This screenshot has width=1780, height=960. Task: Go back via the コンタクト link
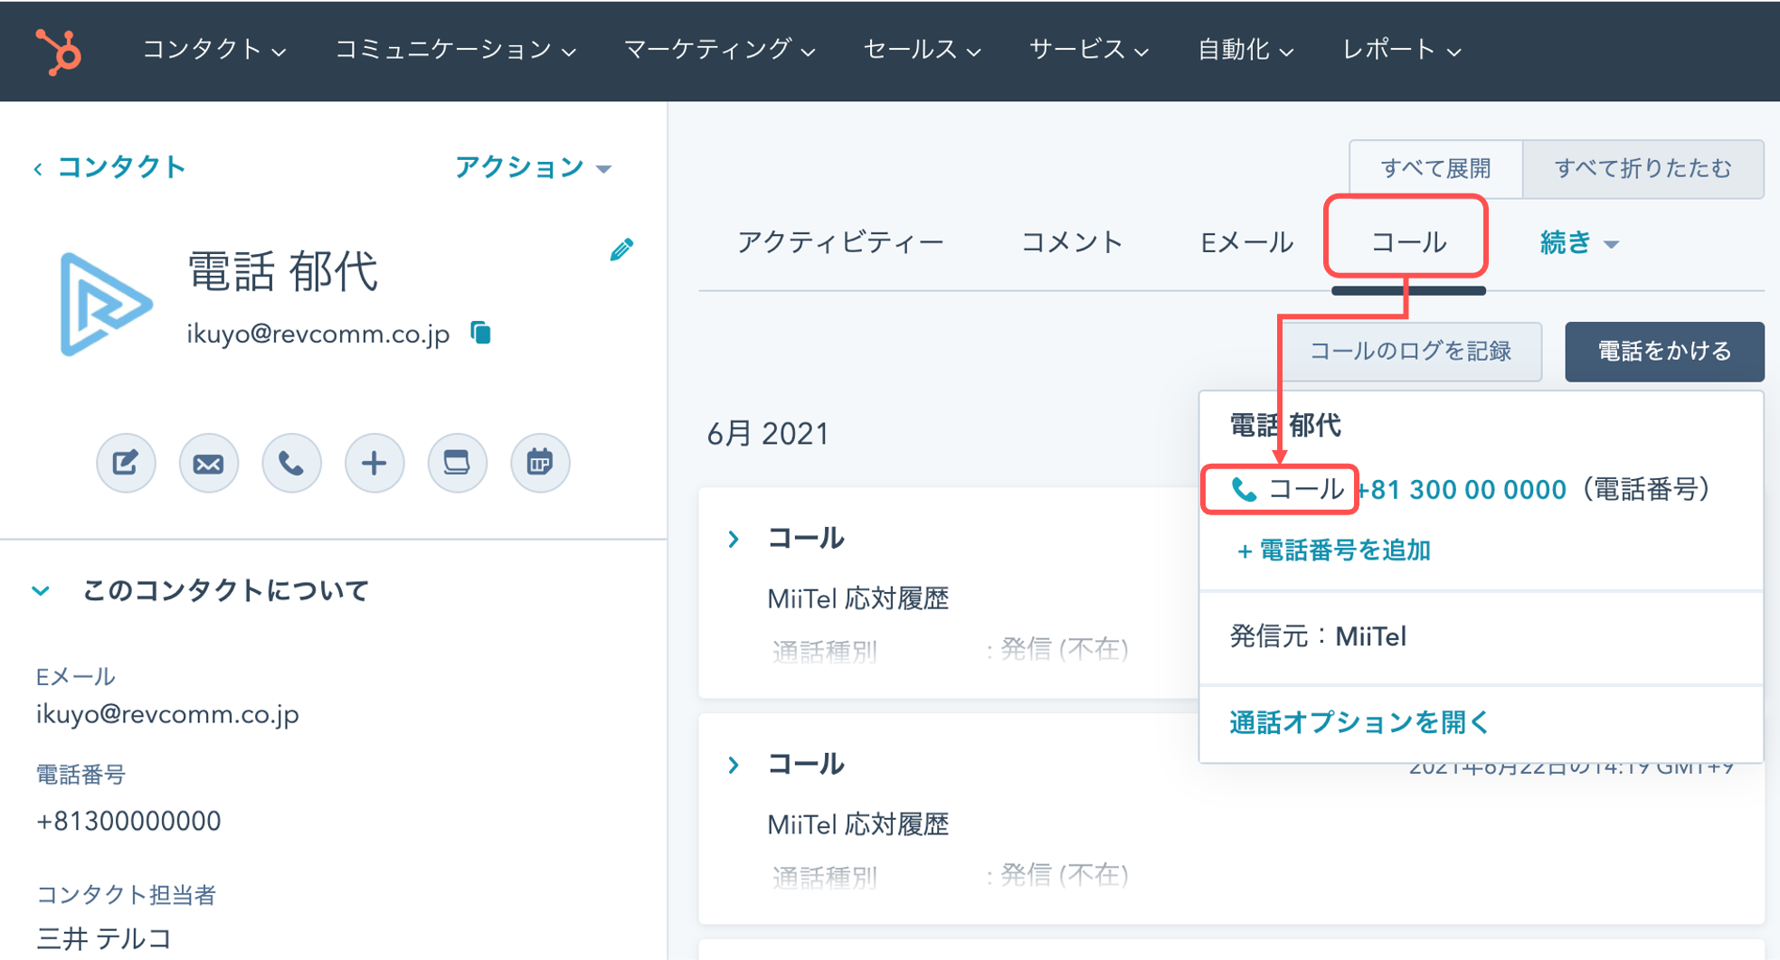[x=110, y=167]
